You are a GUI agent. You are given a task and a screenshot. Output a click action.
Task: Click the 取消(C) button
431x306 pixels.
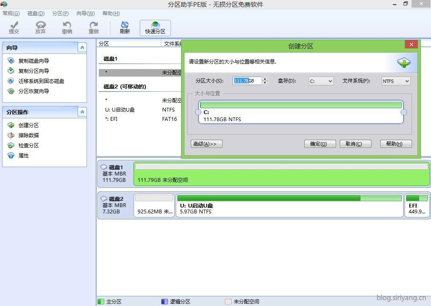[x=355, y=144]
